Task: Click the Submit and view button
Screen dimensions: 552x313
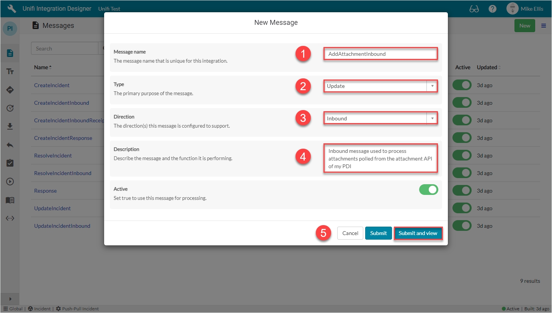Action: [418, 234]
